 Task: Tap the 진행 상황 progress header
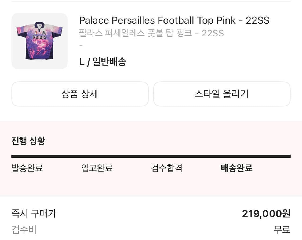pyautogui.click(x=28, y=140)
